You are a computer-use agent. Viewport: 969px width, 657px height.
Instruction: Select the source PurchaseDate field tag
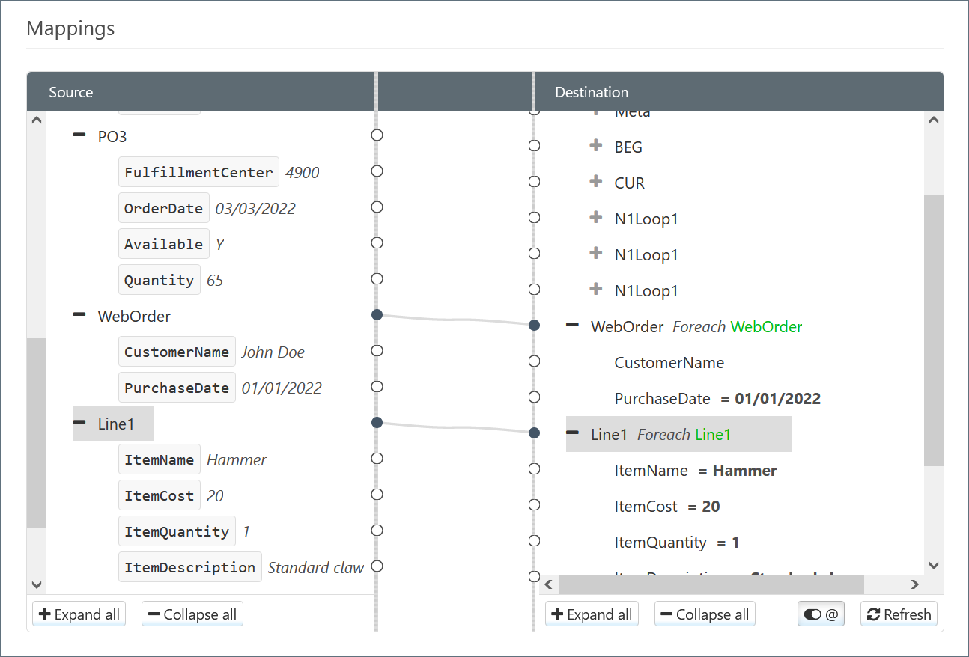[177, 388]
